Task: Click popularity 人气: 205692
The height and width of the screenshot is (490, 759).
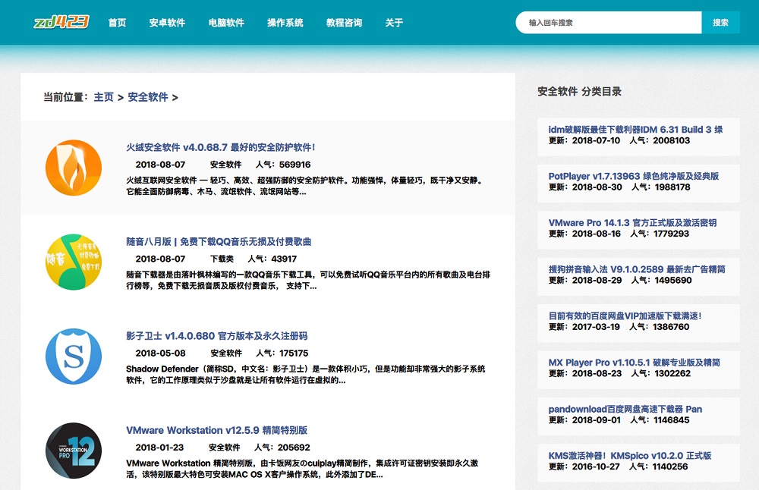Action: tap(282, 448)
